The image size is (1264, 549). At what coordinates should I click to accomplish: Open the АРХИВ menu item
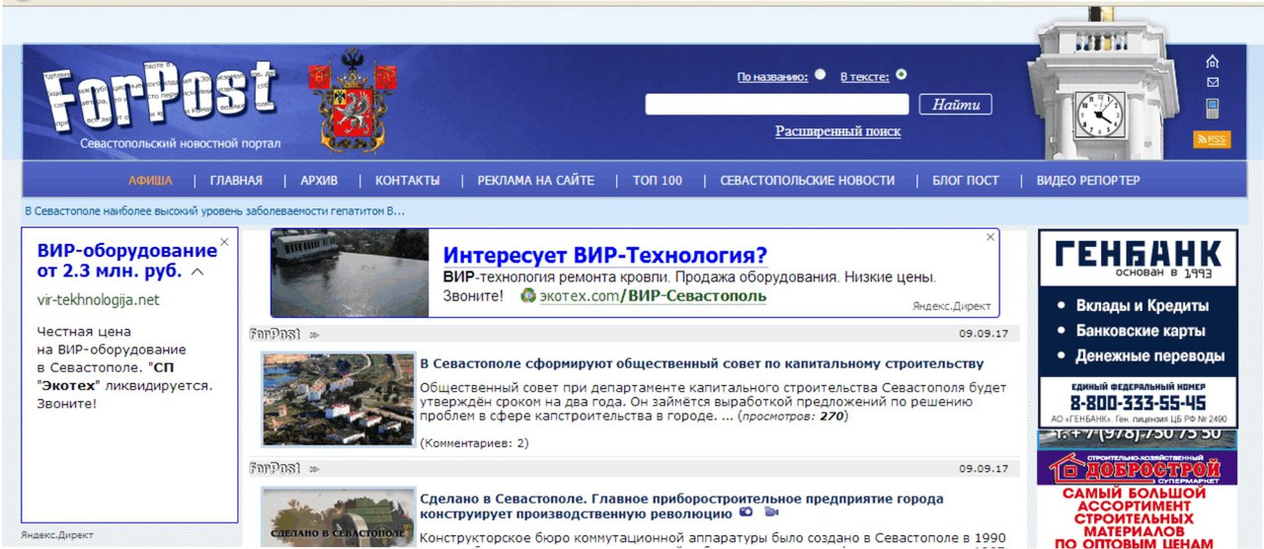319,181
